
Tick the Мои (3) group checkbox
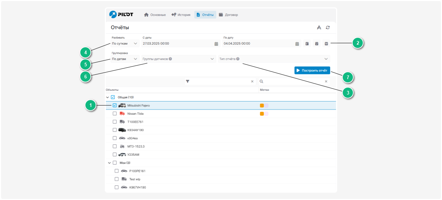pos(115,163)
